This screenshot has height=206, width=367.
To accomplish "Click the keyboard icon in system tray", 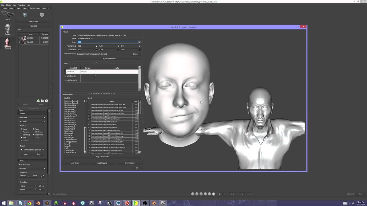I will tap(345, 203).
